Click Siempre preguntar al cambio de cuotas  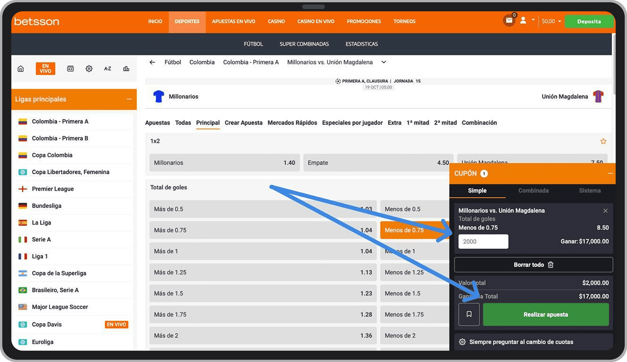pyautogui.click(x=521, y=342)
